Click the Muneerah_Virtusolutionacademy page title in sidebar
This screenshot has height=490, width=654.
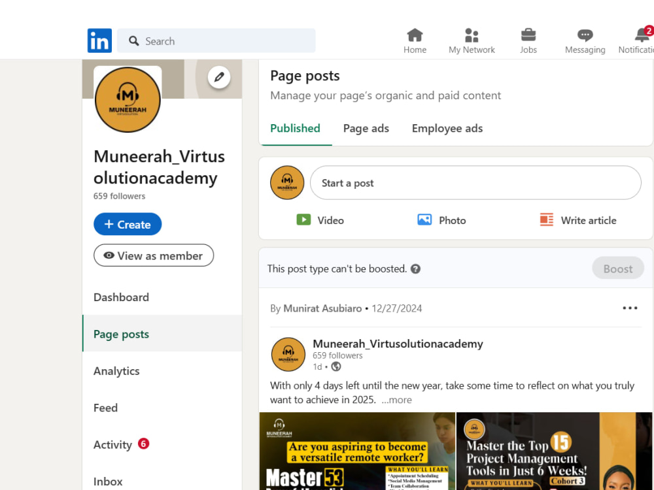160,167
